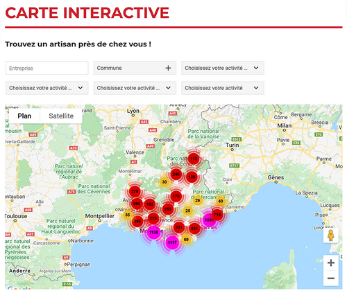The image size is (347, 295).
Task: Click 'Parc national des Cévennes' label
Action: (94, 189)
